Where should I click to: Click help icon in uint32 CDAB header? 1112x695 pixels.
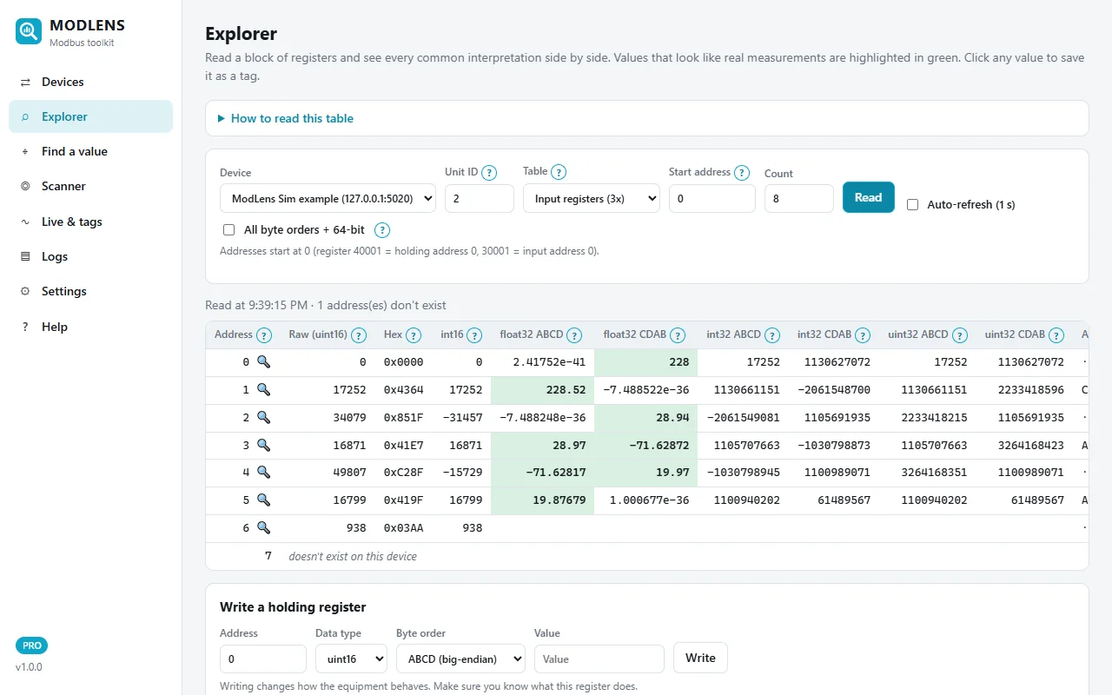1056,335
